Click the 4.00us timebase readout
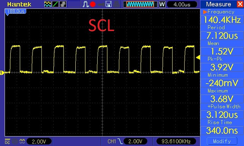This screenshot has width=244, height=146. (x=182, y=4)
